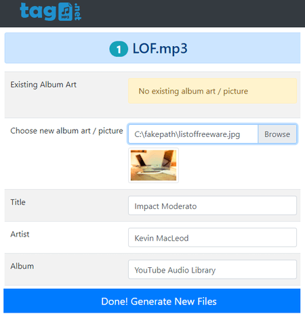
Task: Click the tagmp3.net logo
Action: 51,12
